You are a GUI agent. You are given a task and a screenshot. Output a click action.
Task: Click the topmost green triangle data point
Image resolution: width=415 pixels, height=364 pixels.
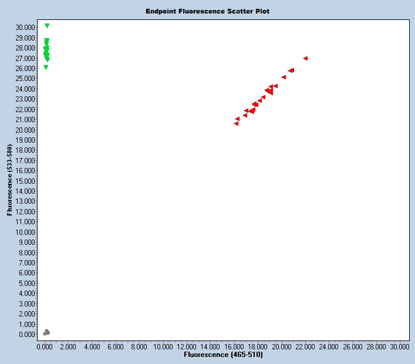pyautogui.click(x=47, y=26)
